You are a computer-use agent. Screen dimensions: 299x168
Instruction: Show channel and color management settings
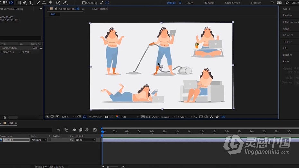tap(117, 117)
